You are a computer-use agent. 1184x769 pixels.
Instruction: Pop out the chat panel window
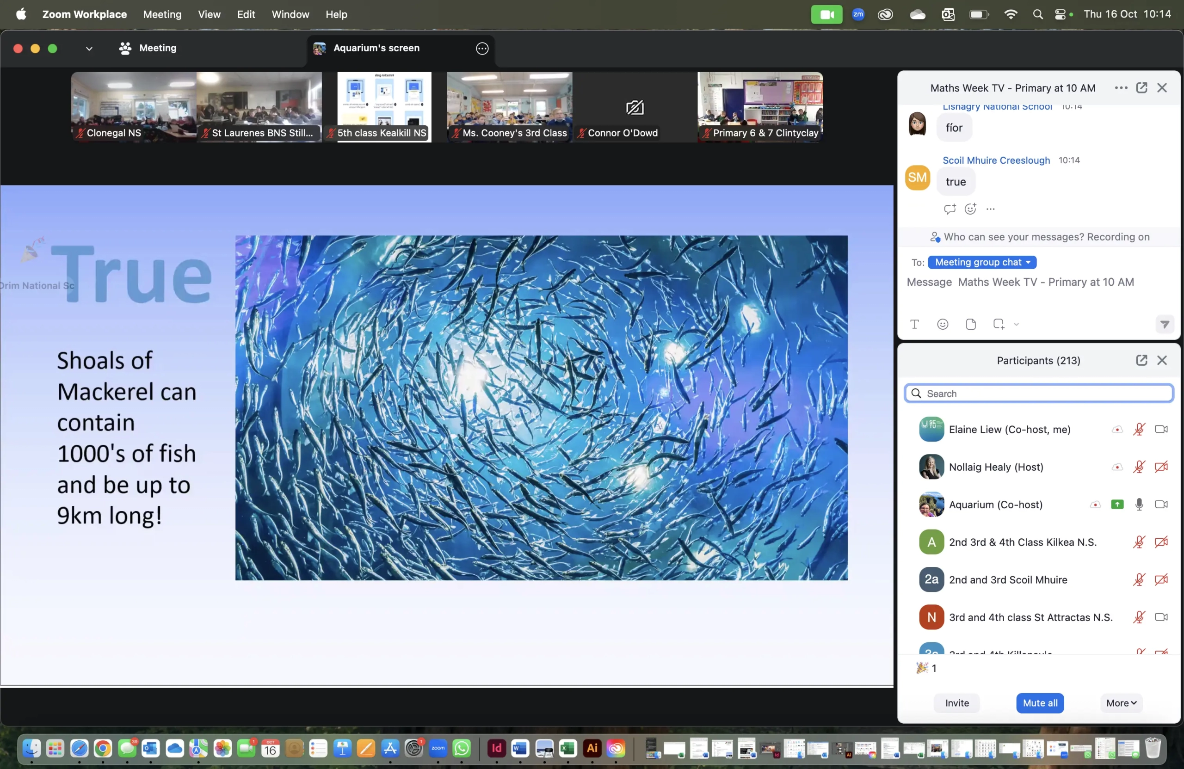1141,88
